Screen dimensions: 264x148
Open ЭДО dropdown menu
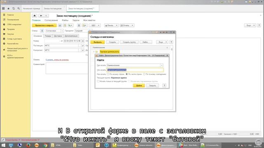94,25
